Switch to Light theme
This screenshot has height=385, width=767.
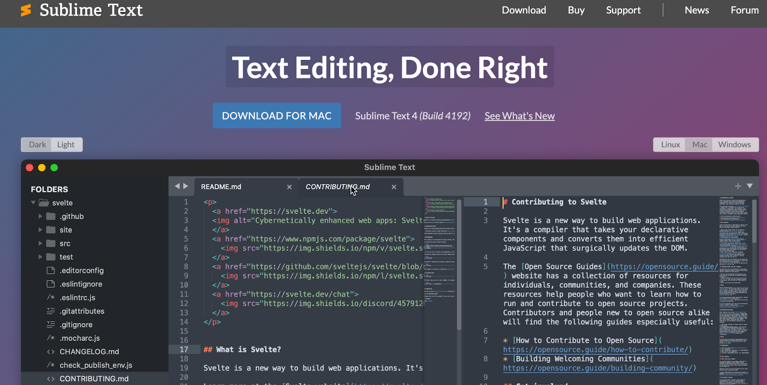[66, 144]
